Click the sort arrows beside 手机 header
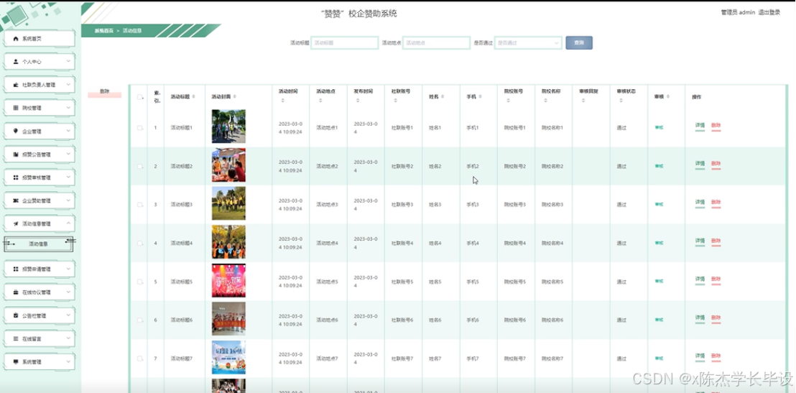The width and height of the screenshot is (796, 393). (x=480, y=96)
